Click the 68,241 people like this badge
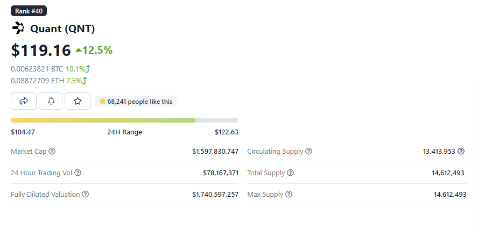 click(x=136, y=101)
